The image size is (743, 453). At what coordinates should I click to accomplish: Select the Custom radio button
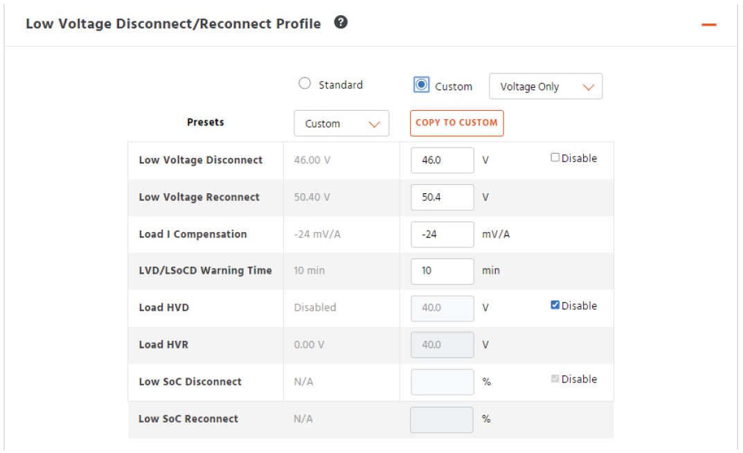click(421, 85)
